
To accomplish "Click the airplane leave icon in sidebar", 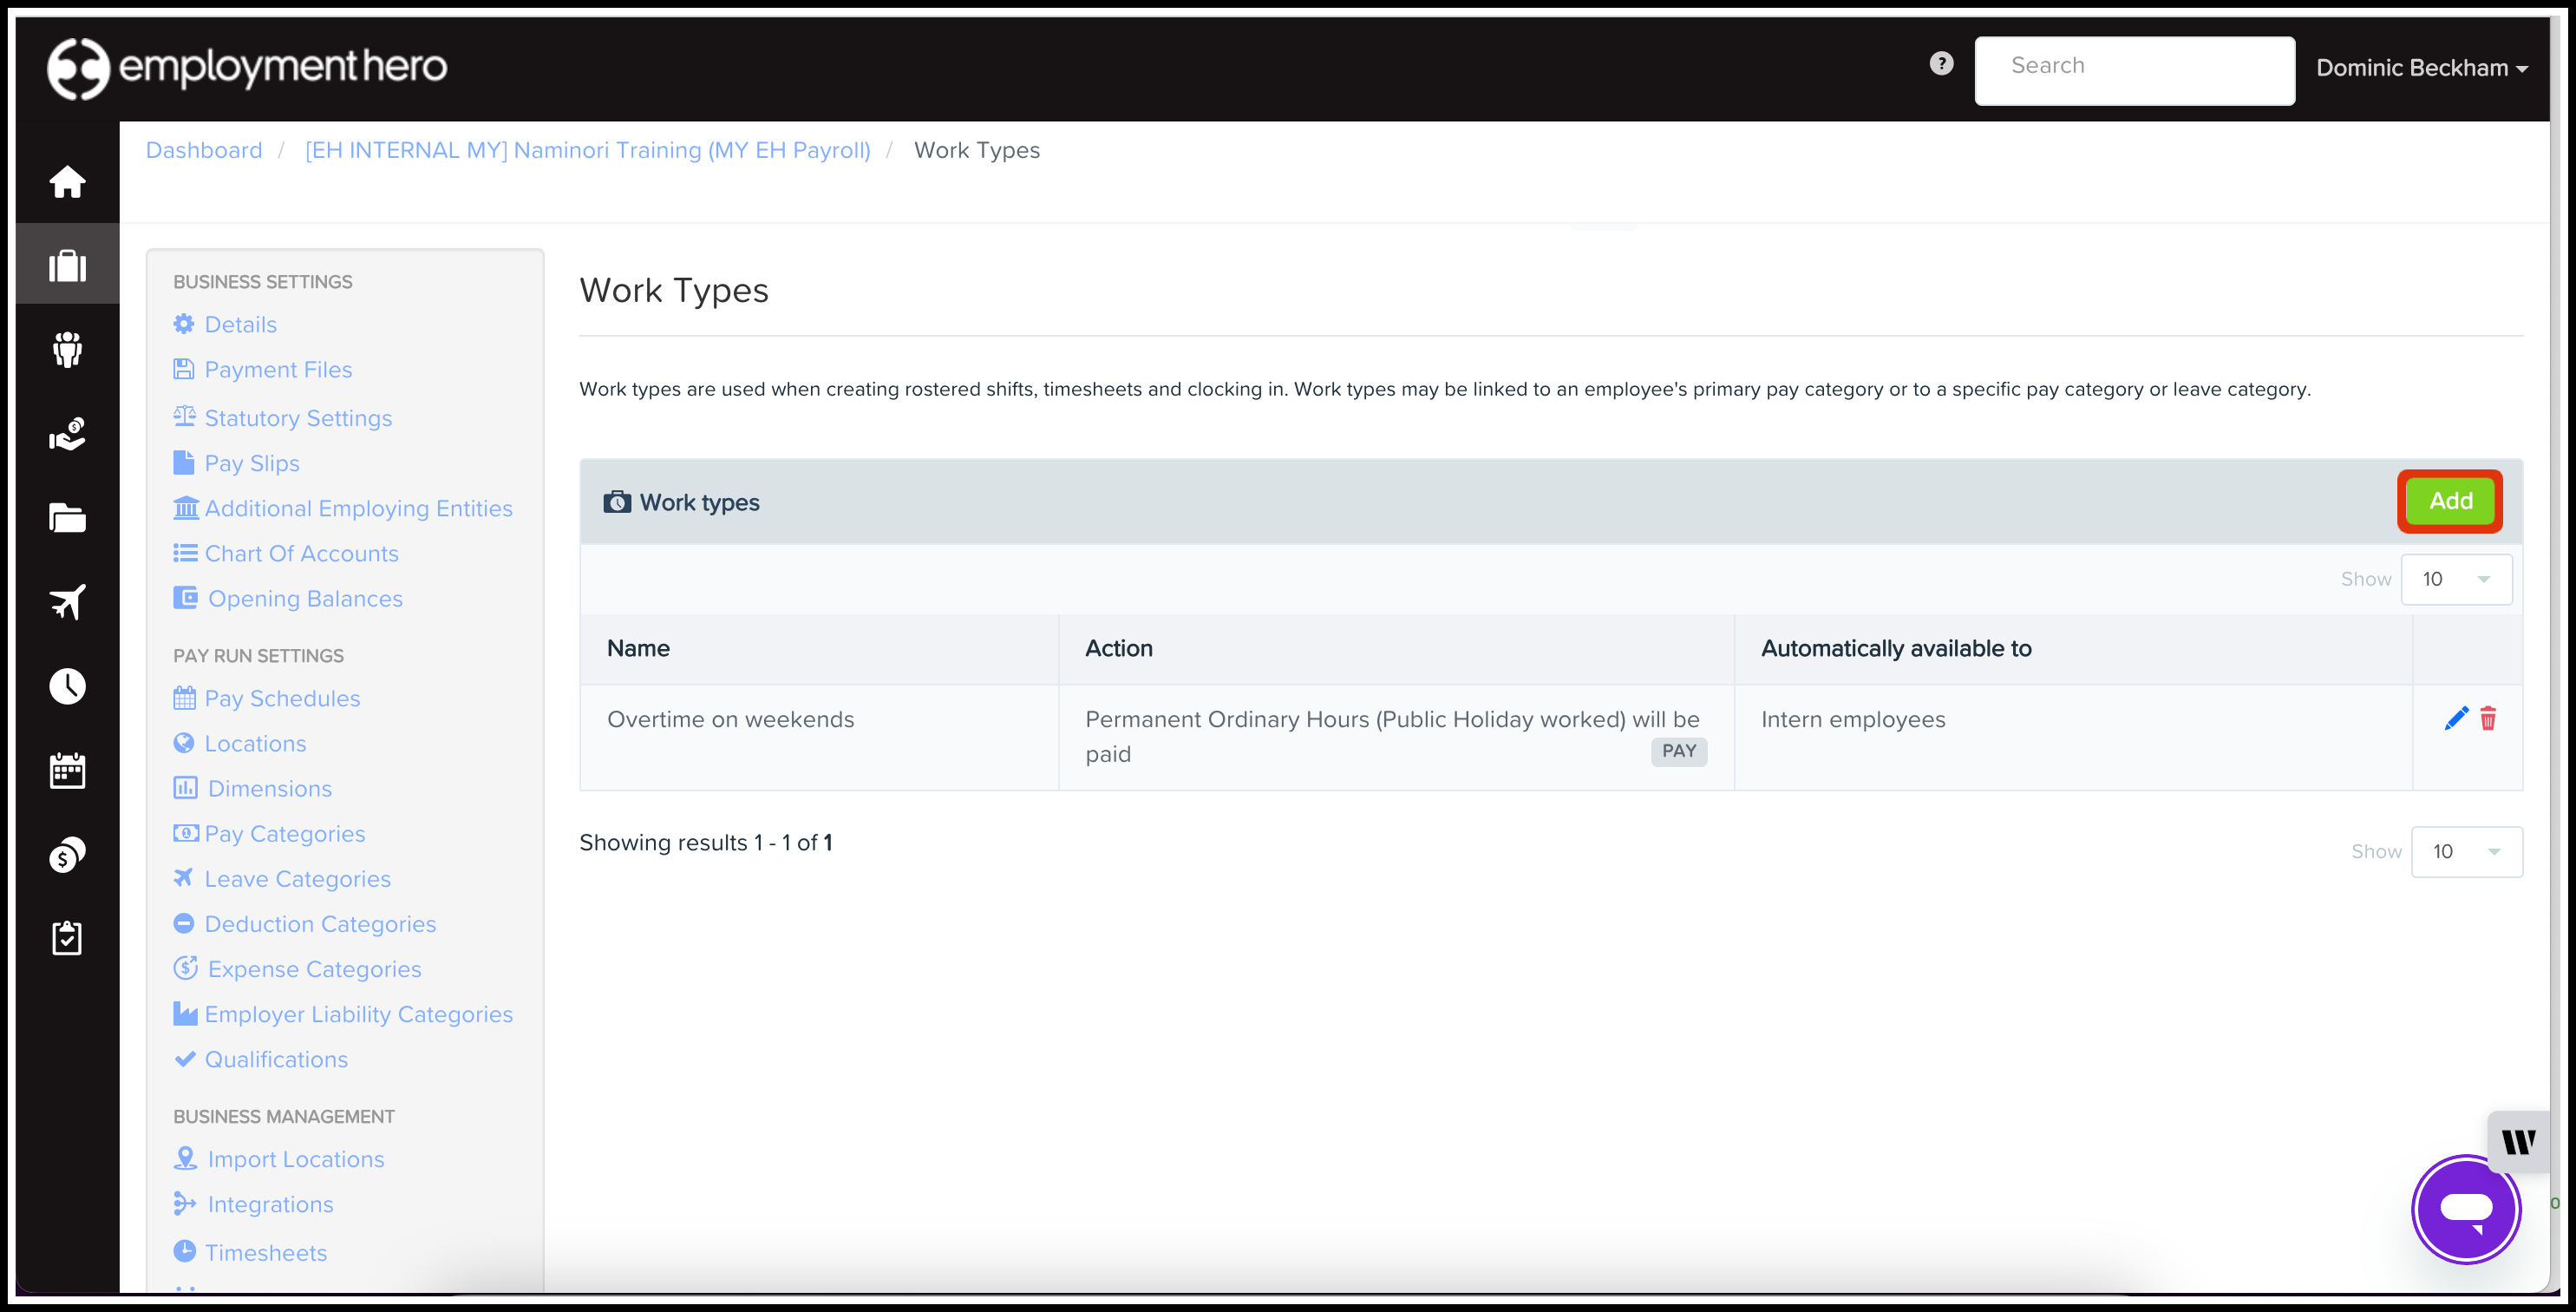I will 67,601.
